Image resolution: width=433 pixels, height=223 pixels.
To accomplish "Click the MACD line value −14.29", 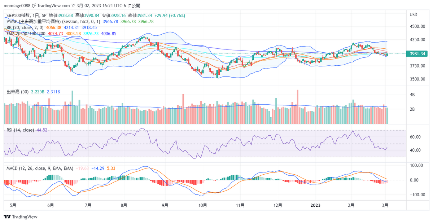I will (x=98, y=169).
